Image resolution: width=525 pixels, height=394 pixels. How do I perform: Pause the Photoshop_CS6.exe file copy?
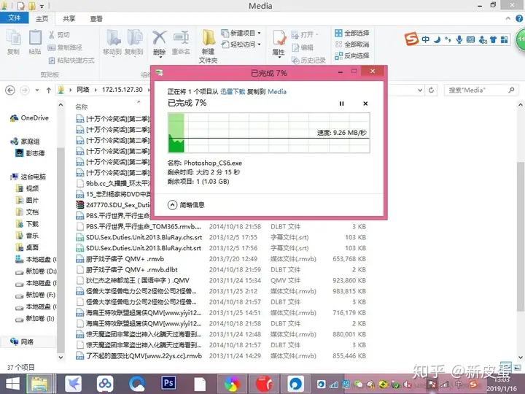341,104
